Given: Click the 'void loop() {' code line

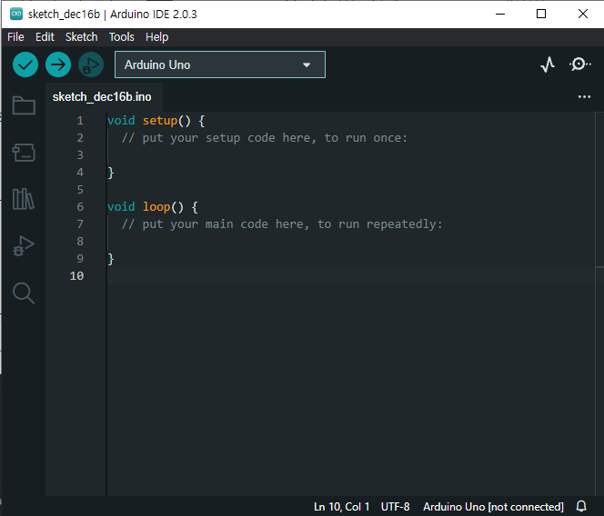Looking at the screenshot, I should [x=153, y=207].
